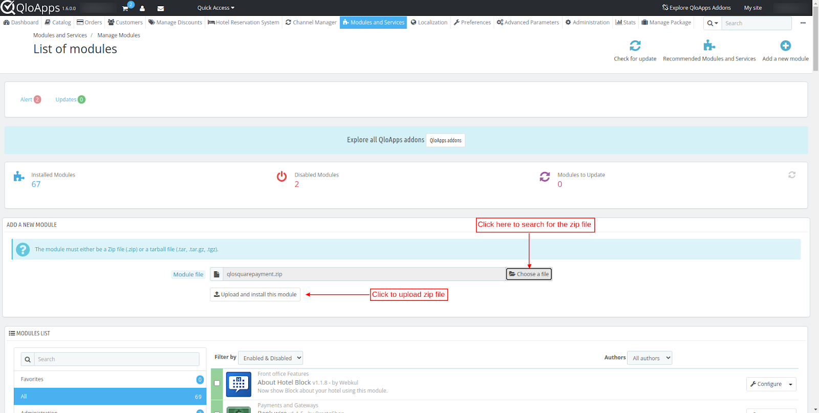Viewport: 819px width, 413px height.
Task: Open the Orders menu
Action: [90, 23]
